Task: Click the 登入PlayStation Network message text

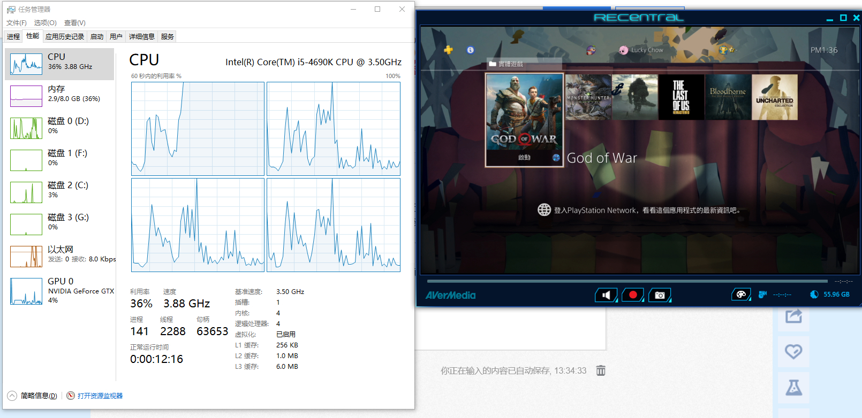Action: pyautogui.click(x=647, y=210)
